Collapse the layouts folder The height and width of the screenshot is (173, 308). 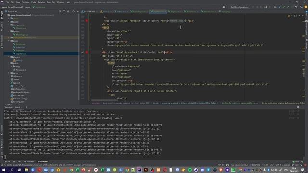pyautogui.click(x=9, y=31)
